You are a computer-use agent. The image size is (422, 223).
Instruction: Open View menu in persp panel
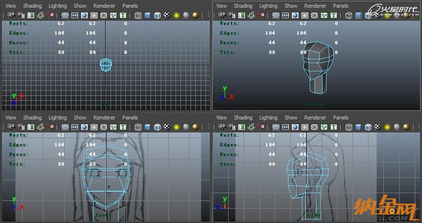221,6
